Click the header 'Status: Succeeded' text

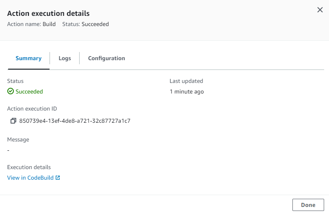point(85,24)
